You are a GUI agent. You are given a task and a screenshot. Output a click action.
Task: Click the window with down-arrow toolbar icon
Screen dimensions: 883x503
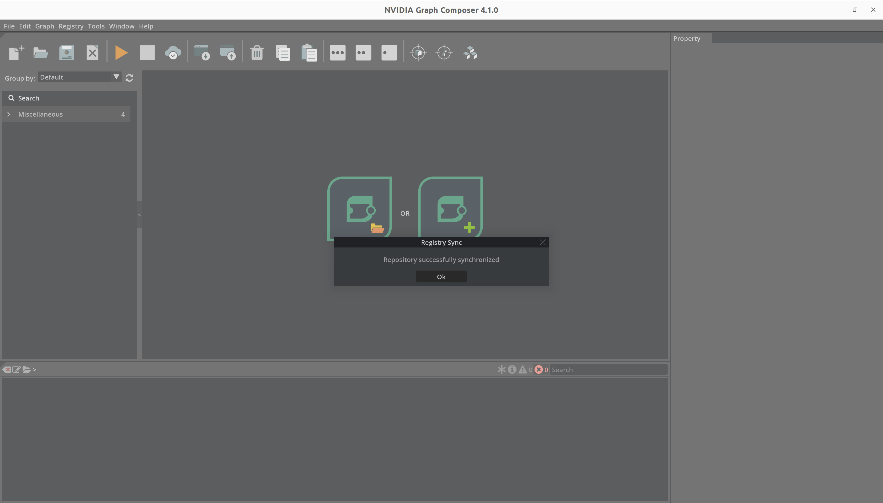[202, 52]
